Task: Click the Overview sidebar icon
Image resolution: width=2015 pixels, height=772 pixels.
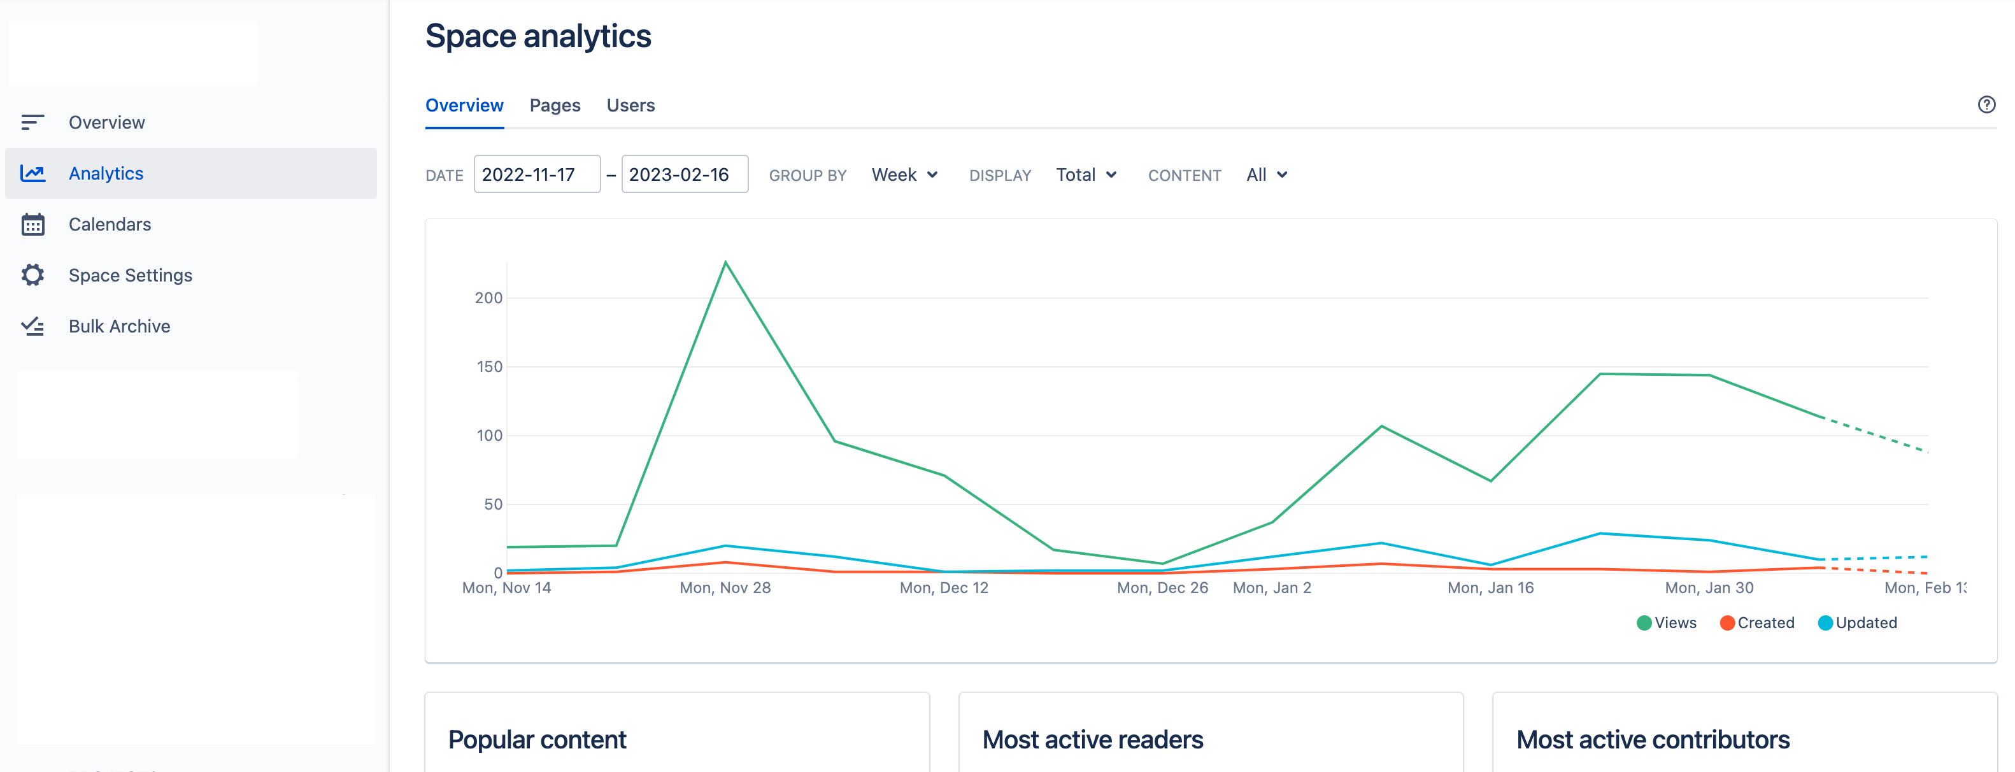Action: coord(32,122)
